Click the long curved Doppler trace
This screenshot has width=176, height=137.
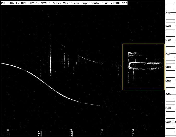(x=52, y=85)
